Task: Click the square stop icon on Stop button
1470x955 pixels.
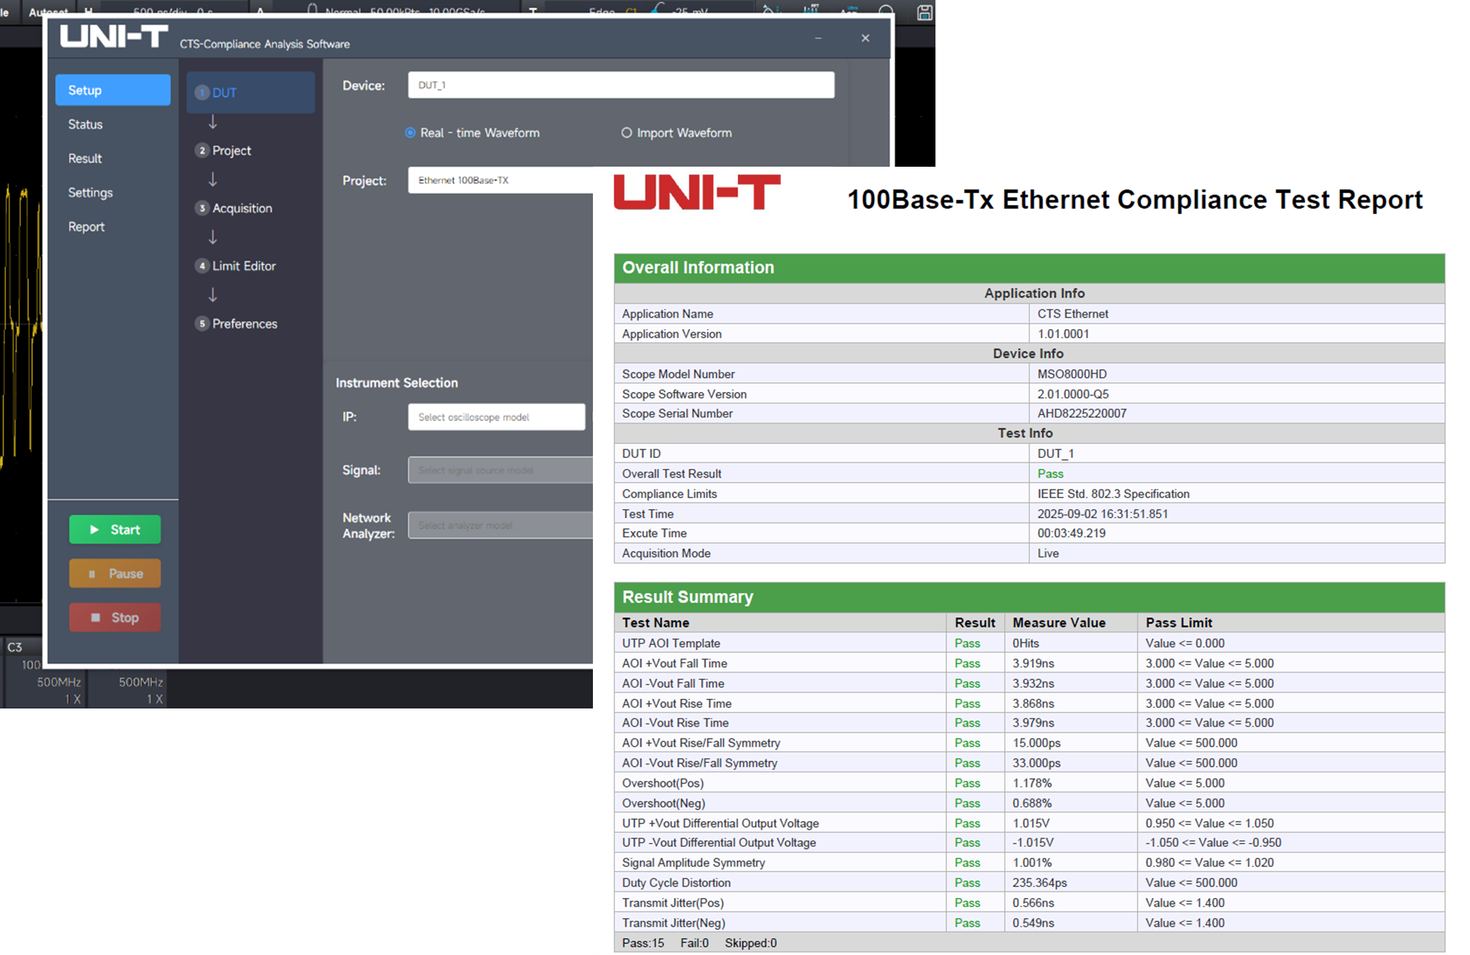Action: pyautogui.click(x=95, y=618)
